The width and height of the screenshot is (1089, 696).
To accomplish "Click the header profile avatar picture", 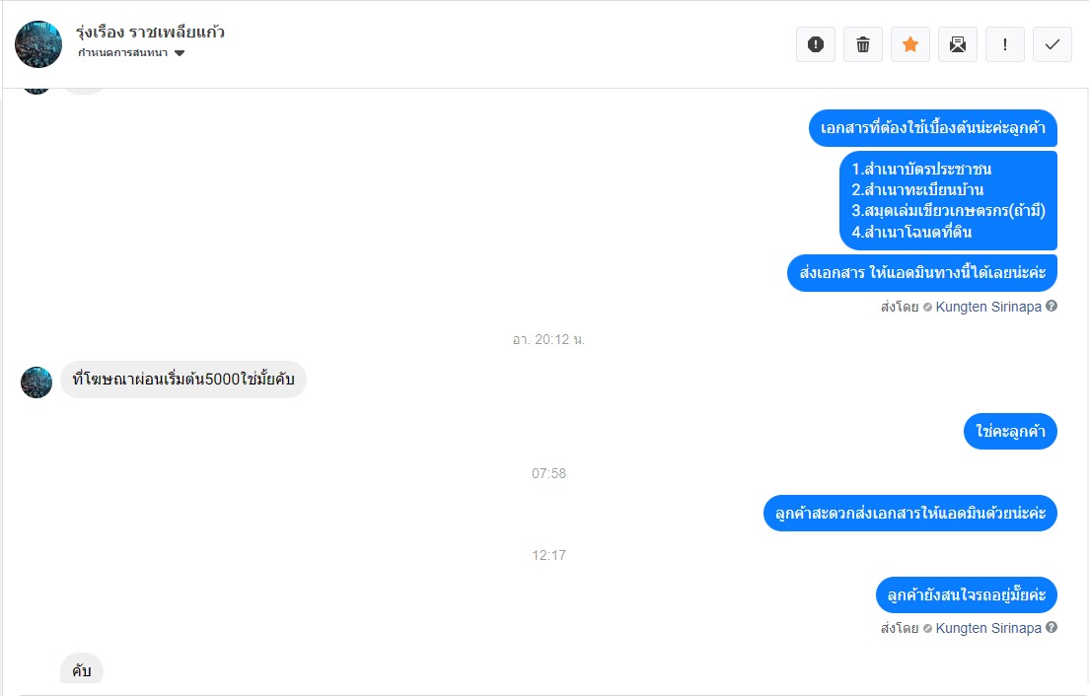I will 38,44.
